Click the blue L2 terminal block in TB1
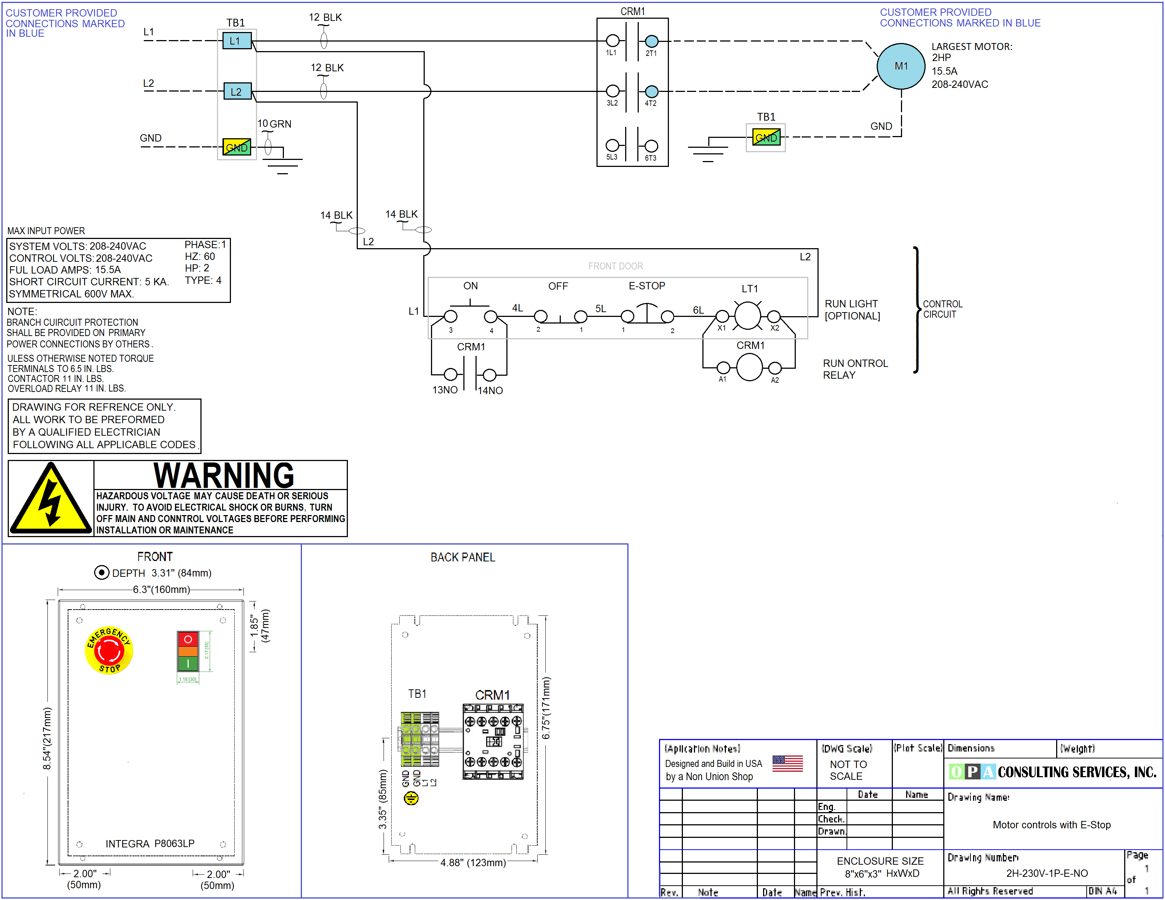 pos(237,92)
